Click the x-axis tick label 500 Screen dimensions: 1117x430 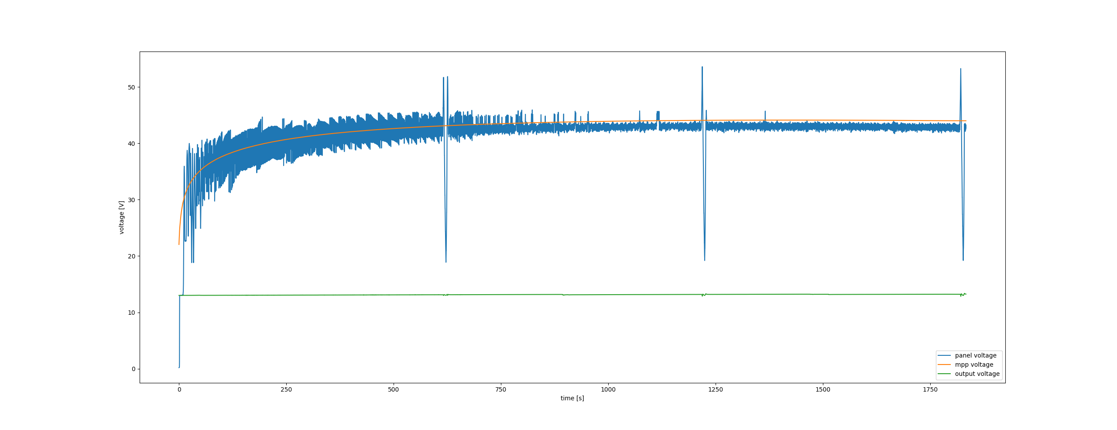(394, 389)
